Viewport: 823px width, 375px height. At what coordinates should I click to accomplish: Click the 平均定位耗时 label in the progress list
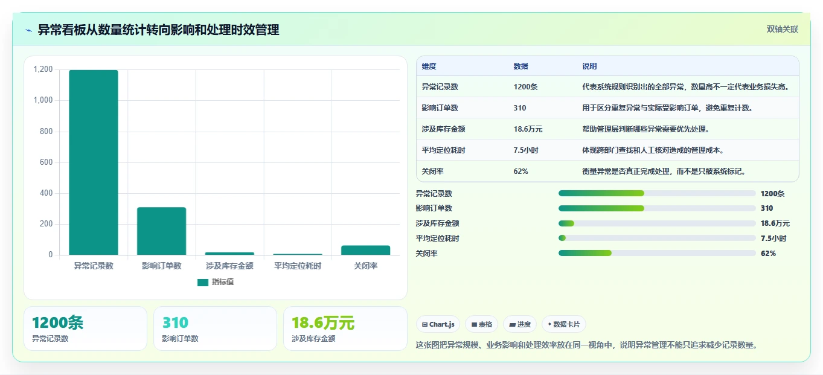click(x=438, y=239)
